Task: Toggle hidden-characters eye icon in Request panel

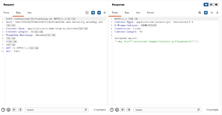Action: coord(87,12)
